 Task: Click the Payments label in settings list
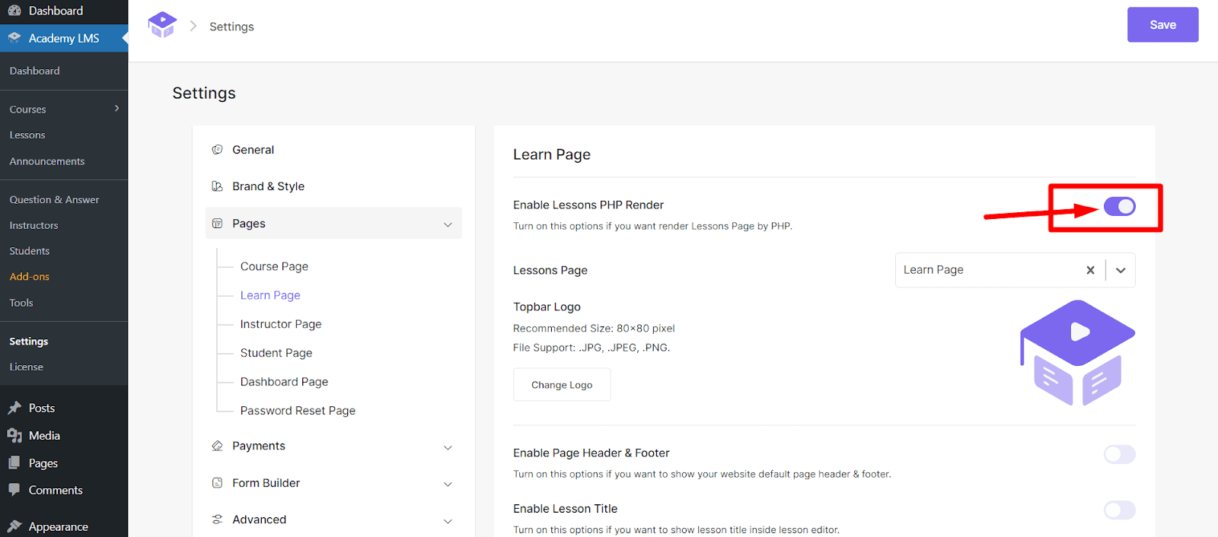tap(259, 446)
